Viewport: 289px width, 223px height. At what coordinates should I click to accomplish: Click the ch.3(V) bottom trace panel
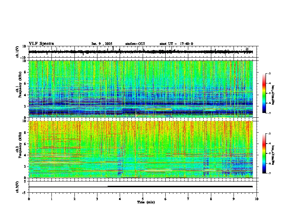click(143, 187)
